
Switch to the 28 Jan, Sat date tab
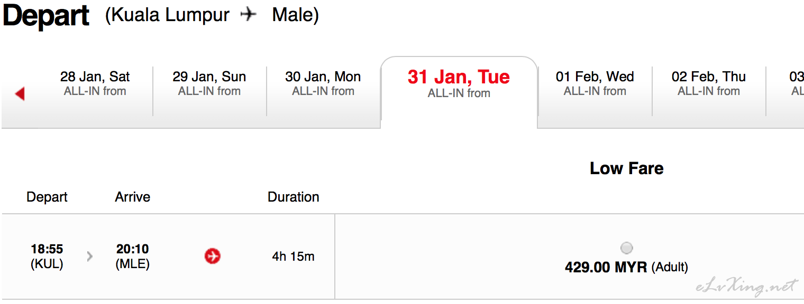click(x=95, y=84)
